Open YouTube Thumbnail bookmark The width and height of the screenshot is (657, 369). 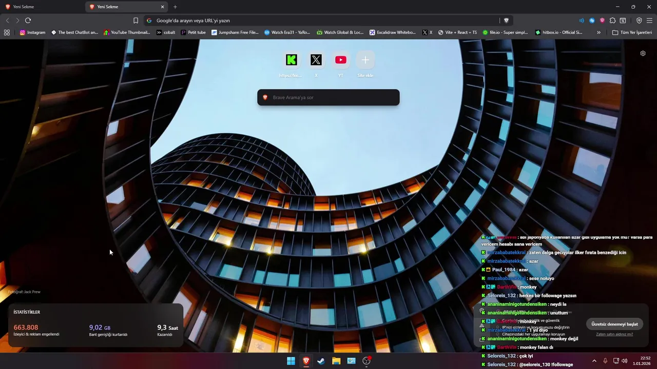click(127, 32)
